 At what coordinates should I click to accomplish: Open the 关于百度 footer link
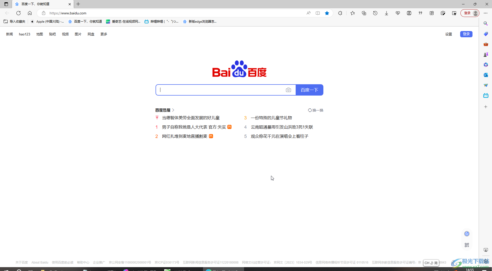tap(22, 263)
